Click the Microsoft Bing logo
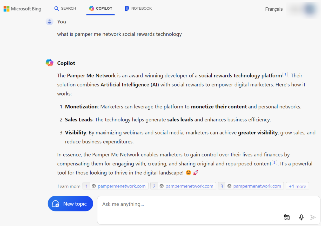 coord(22,9)
